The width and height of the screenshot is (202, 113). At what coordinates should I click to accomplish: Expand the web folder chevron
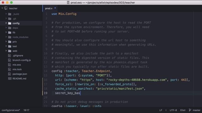pos(6,51)
